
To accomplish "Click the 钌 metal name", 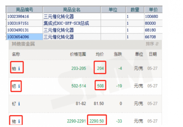I will pyautogui.click(x=14, y=104).
